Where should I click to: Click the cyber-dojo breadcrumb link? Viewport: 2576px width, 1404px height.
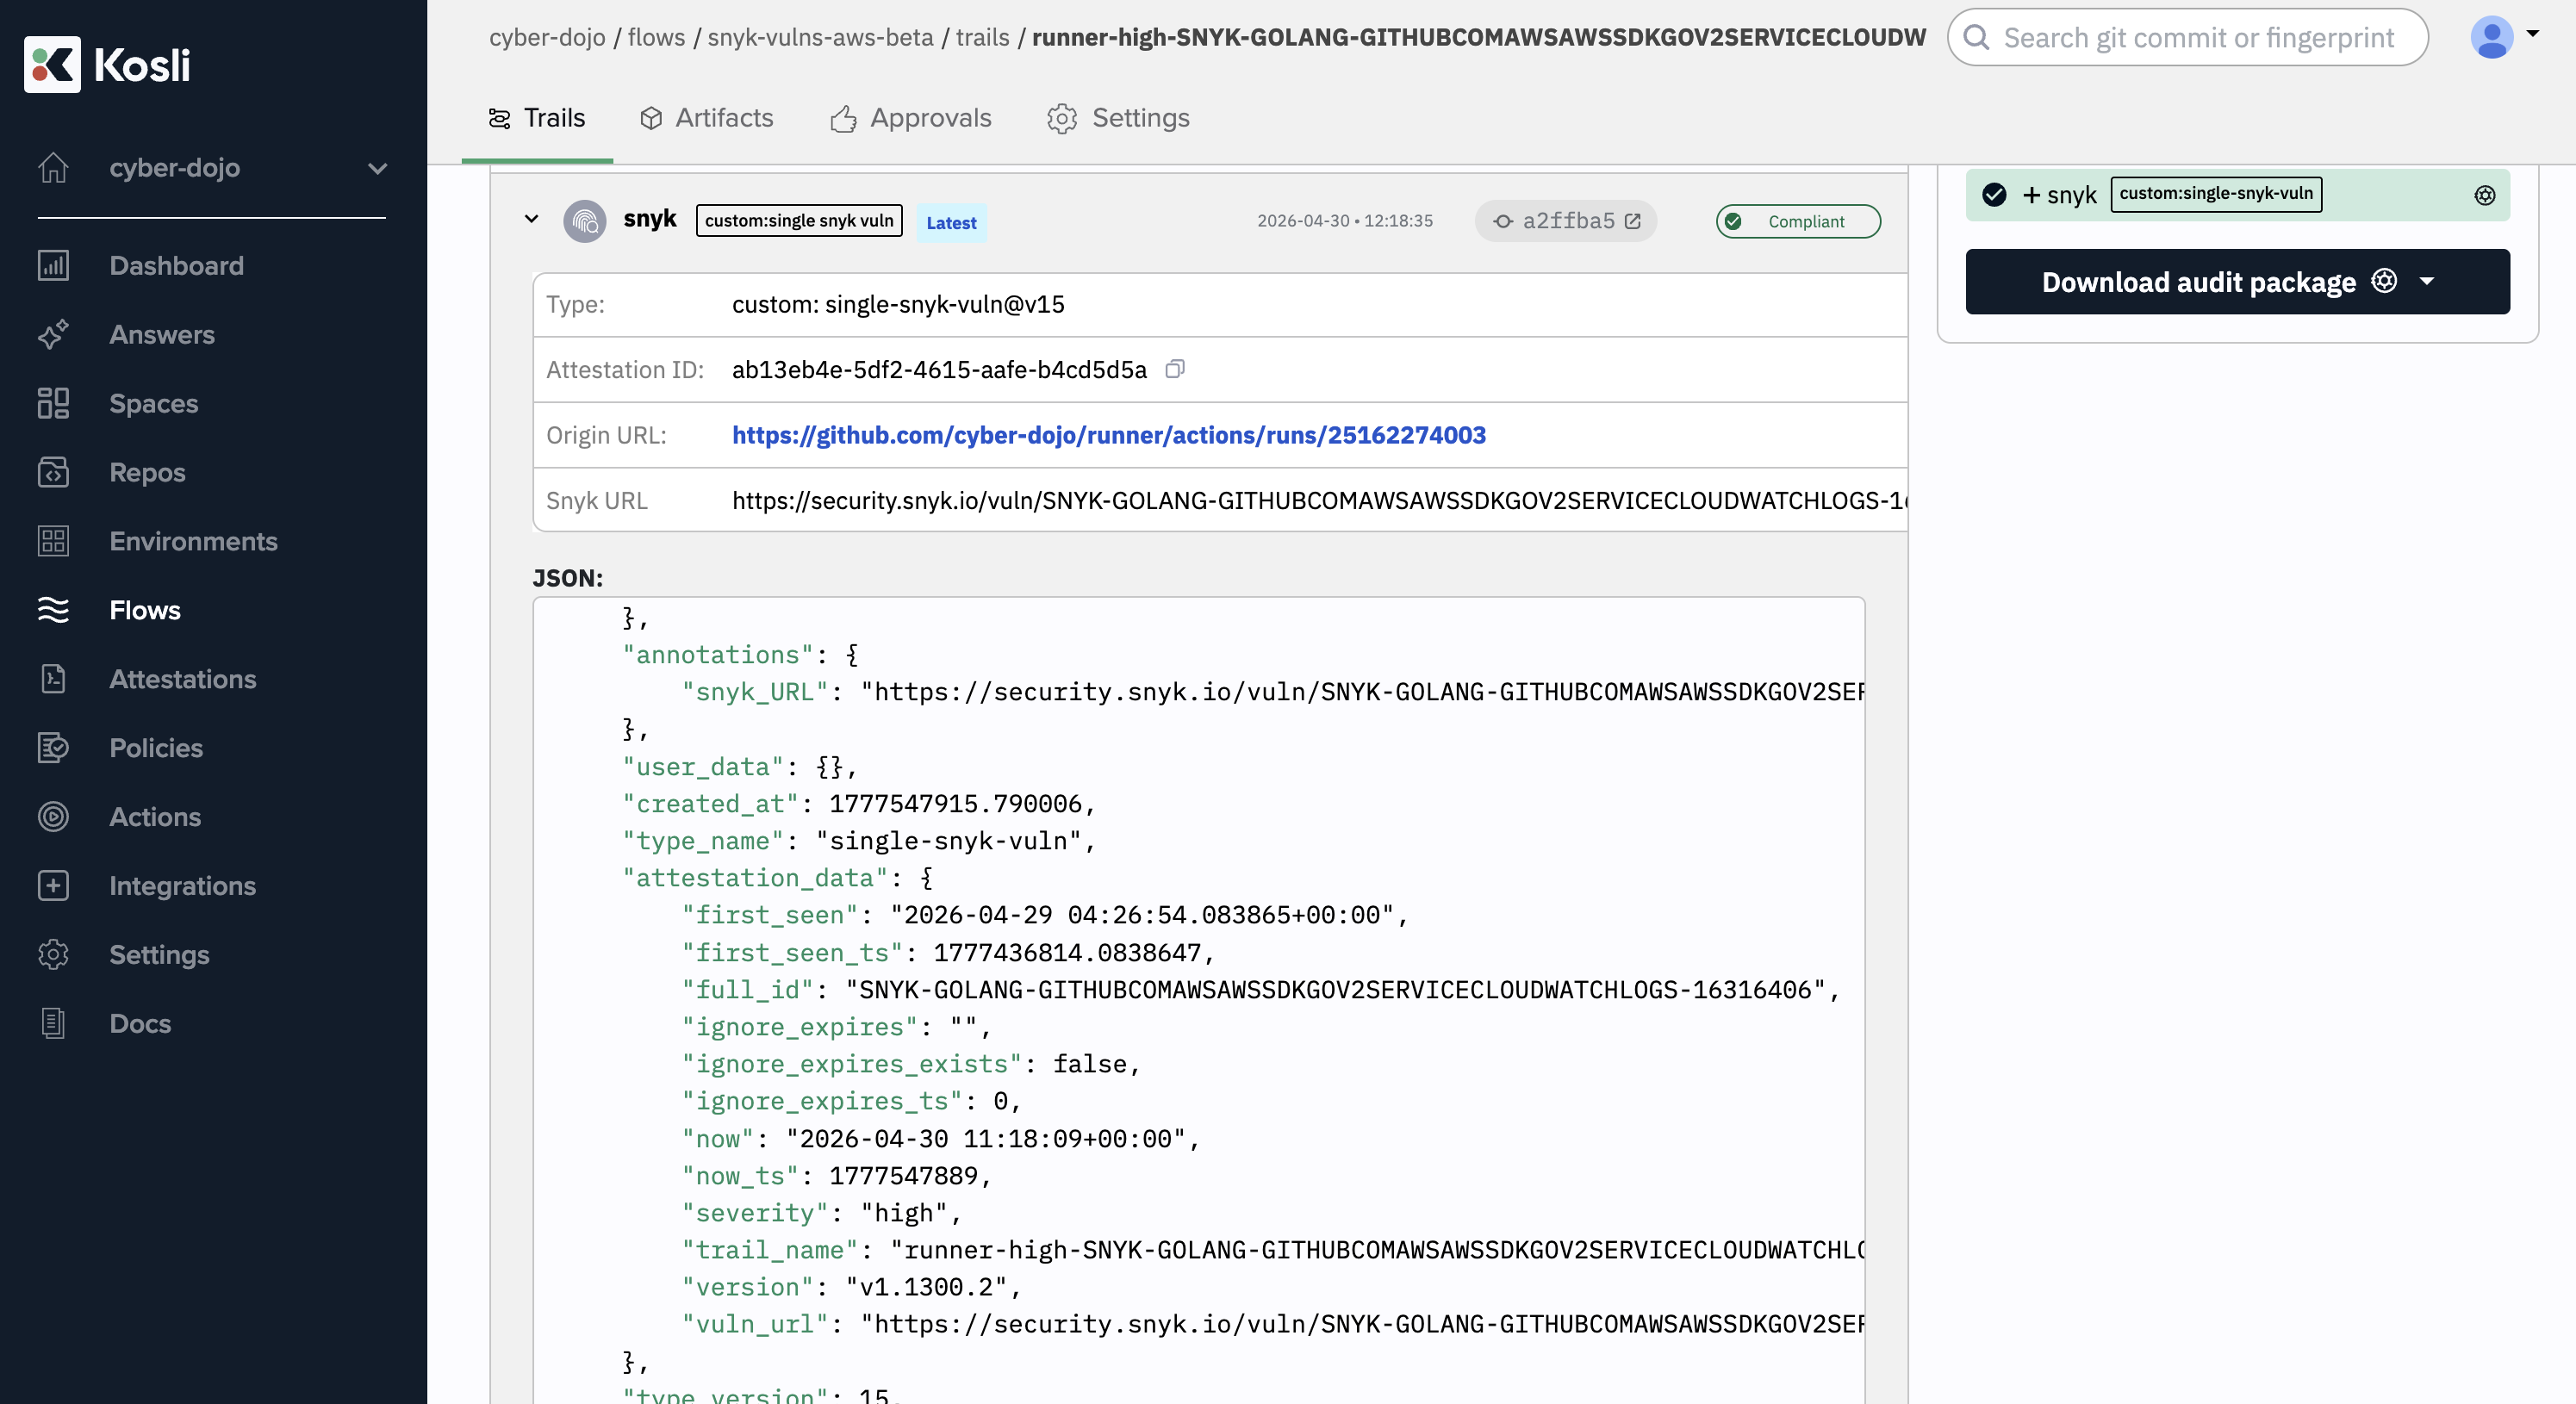(x=547, y=38)
